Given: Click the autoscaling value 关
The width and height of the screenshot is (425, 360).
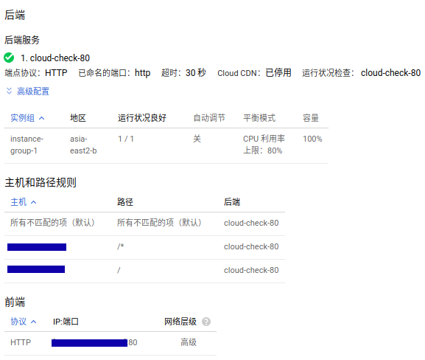Looking at the screenshot, I should [197, 139].
